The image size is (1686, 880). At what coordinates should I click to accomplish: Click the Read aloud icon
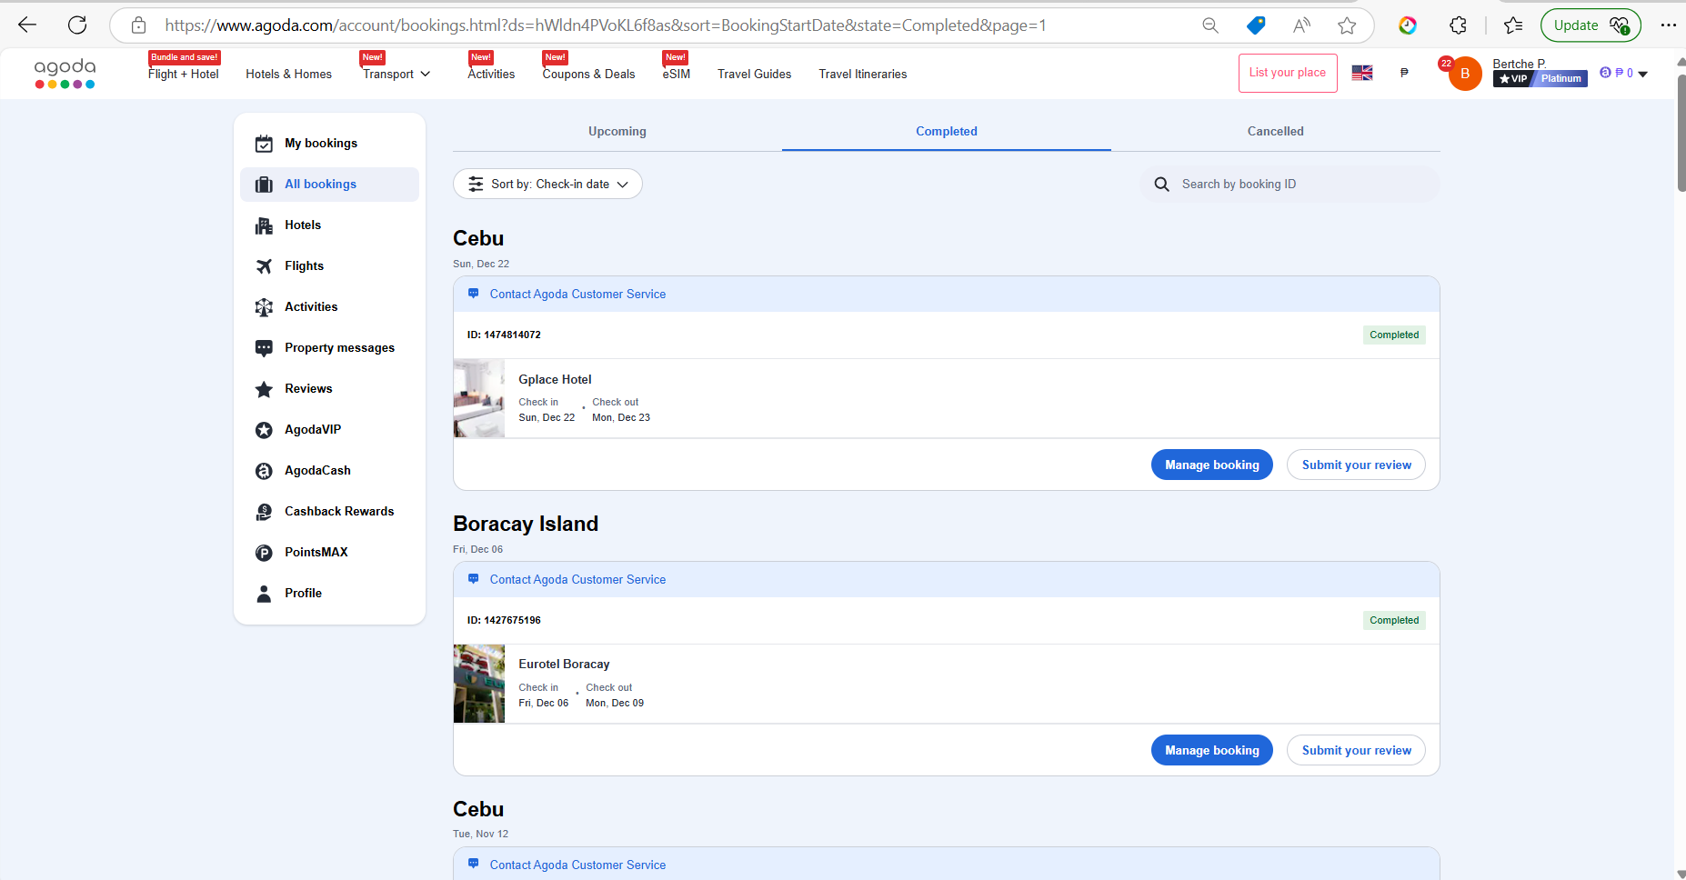pos(1302,25)
